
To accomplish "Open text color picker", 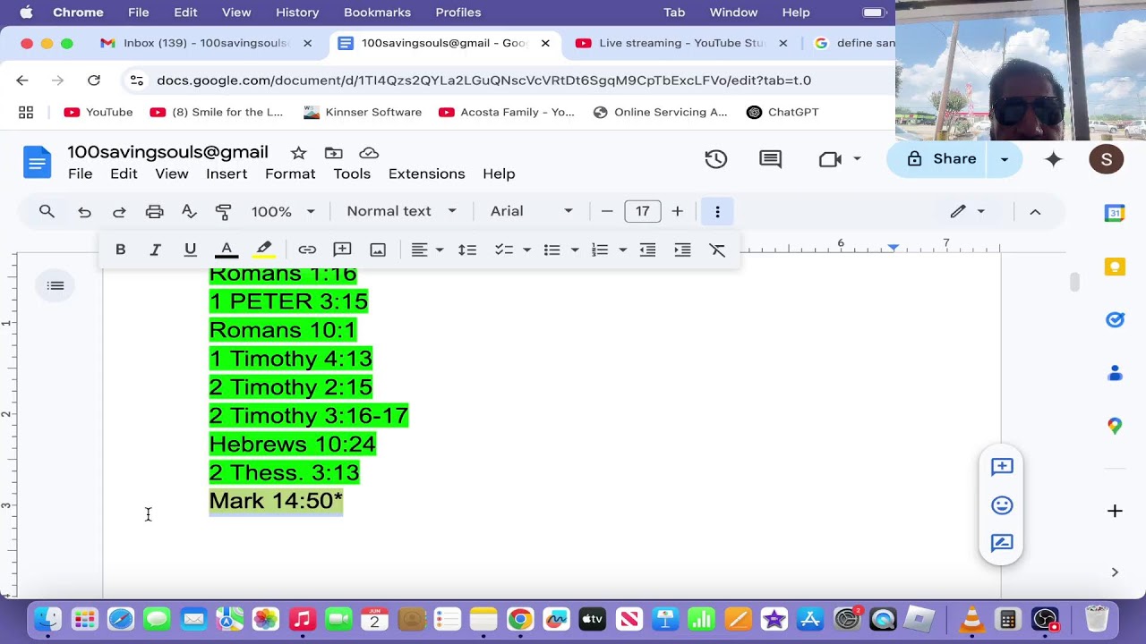I will tap(227, 250).
